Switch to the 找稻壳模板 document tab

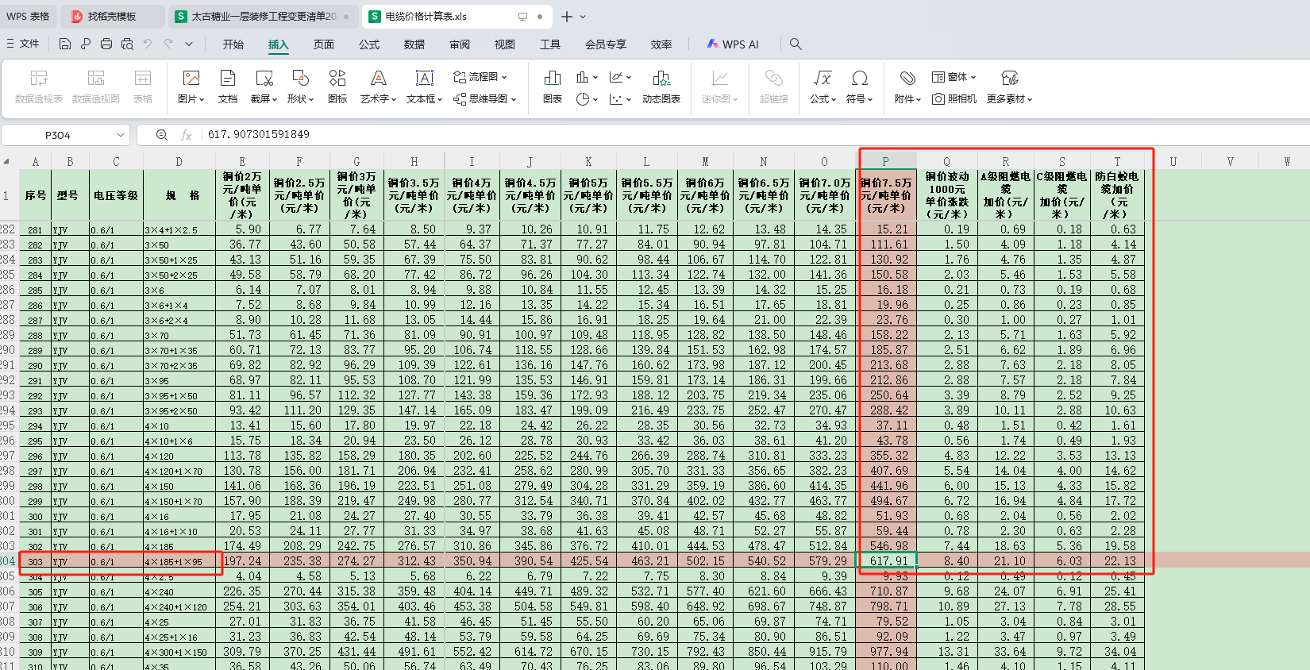112,16
